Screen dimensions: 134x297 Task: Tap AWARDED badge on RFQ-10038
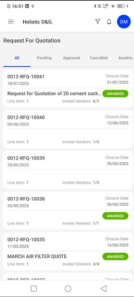[x=115, y=216]
